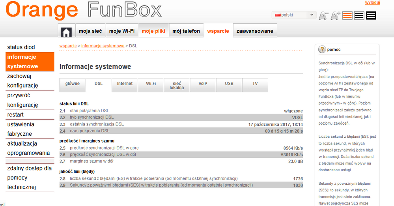The height and width of the screenshot is (206, 394).
Task: Open the moja sieć menu
Action: tap(90, 31)
